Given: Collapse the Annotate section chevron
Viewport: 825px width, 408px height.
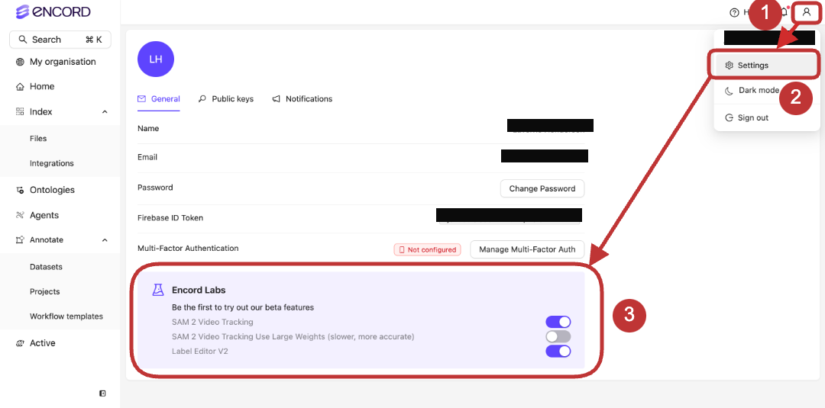Looking at the screenshot, I should point(105,240).
